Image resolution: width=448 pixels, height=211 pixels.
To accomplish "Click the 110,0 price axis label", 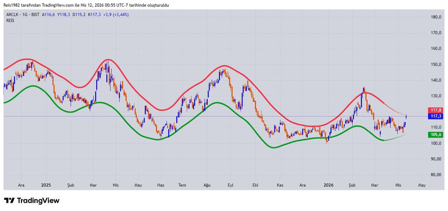I will point(436,127).
